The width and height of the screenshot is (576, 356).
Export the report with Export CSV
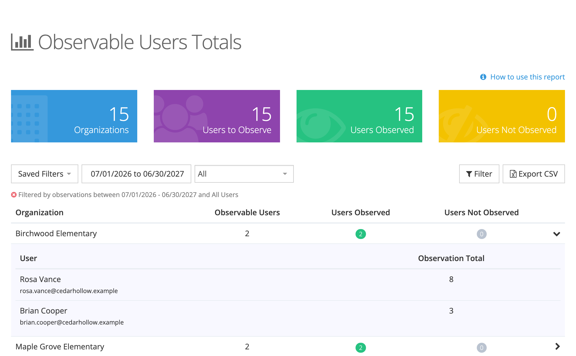534,174
